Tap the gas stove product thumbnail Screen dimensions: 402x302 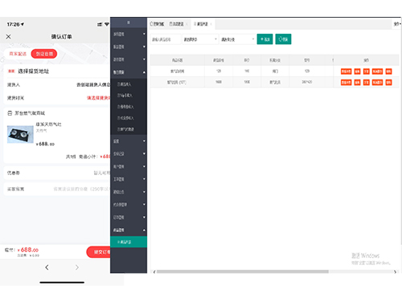[20, 134]
